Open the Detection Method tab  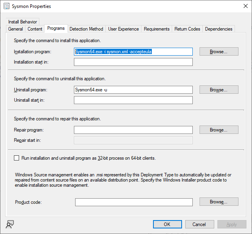[86, 29]
